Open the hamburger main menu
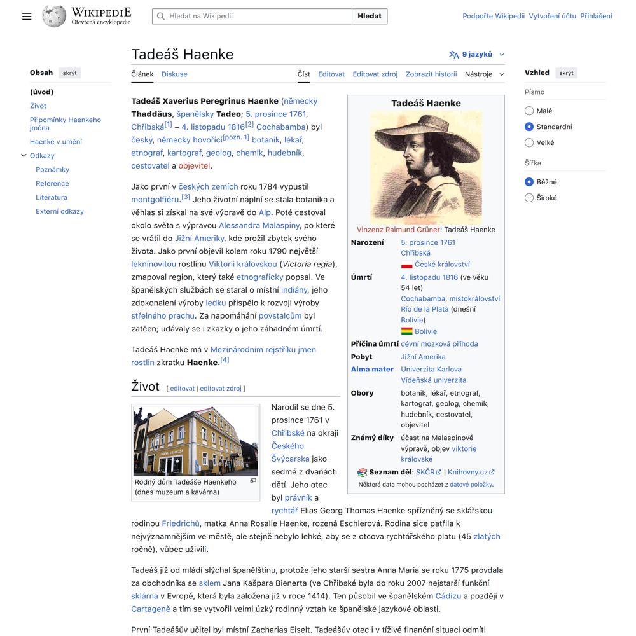This screenshot has height=636, width=636. (27, 17)
